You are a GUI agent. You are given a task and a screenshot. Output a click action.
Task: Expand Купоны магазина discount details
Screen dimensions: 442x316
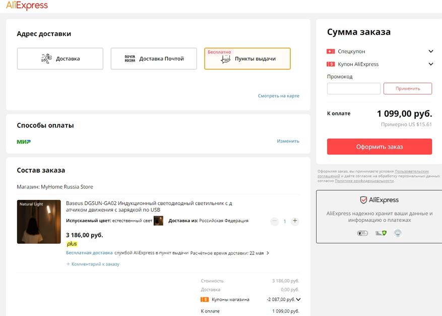click(x=298, y=300)
